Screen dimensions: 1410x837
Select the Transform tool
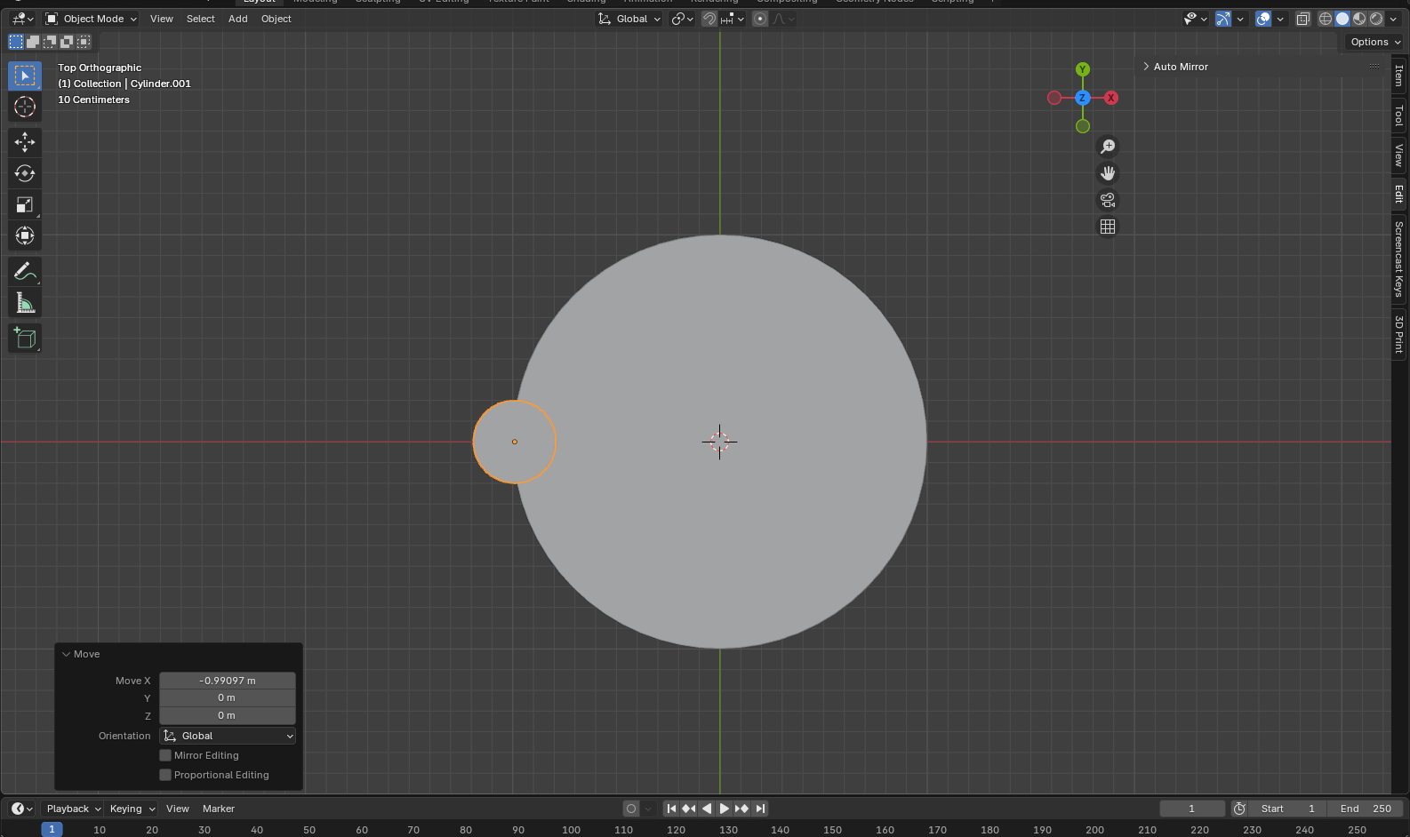click(x=25, y=235)
